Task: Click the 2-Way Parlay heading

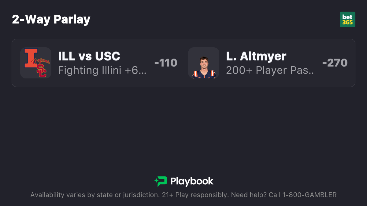Action: [x=51, y=20]
